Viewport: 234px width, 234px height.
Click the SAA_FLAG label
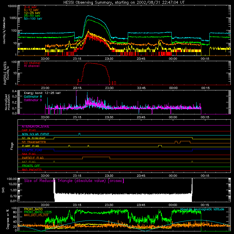coord(29,154)
